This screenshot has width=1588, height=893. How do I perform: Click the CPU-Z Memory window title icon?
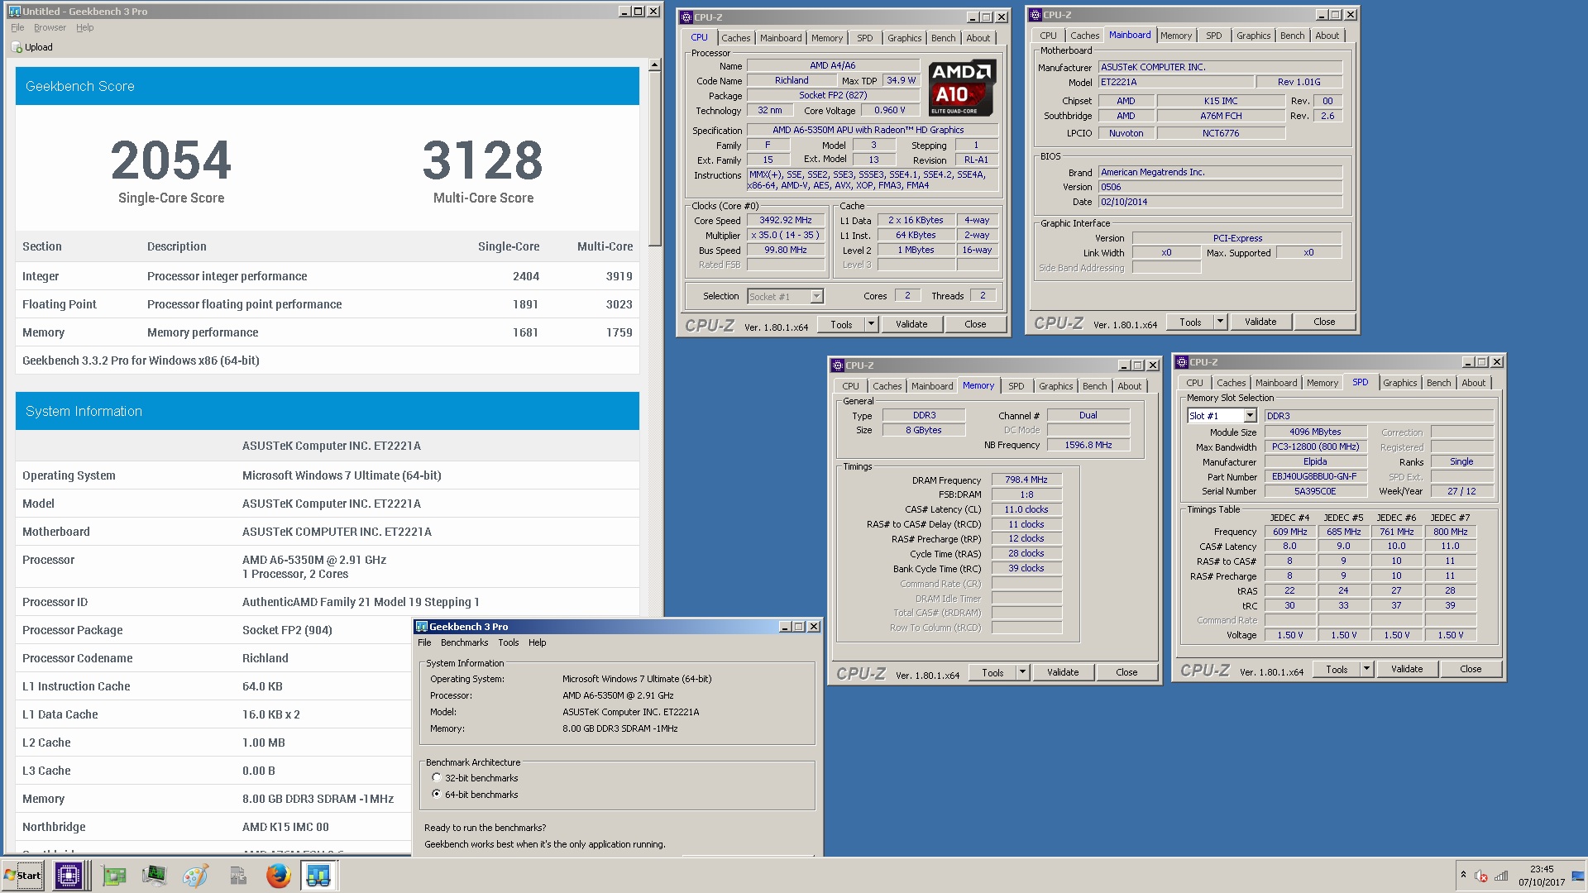[x=837, y=365]
